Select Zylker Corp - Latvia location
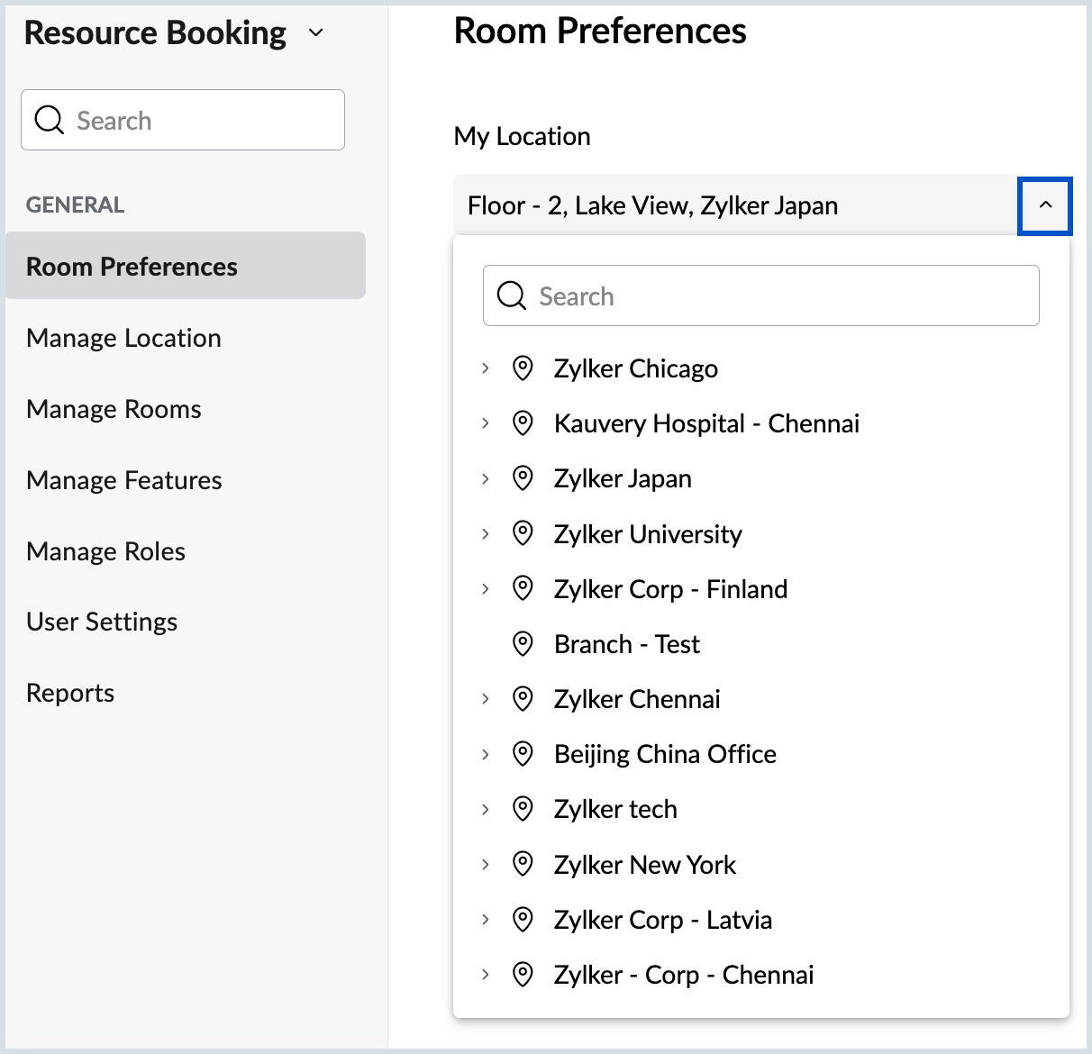The height and width of the screenshot is (1054, 1092). [x=662, y=920]
